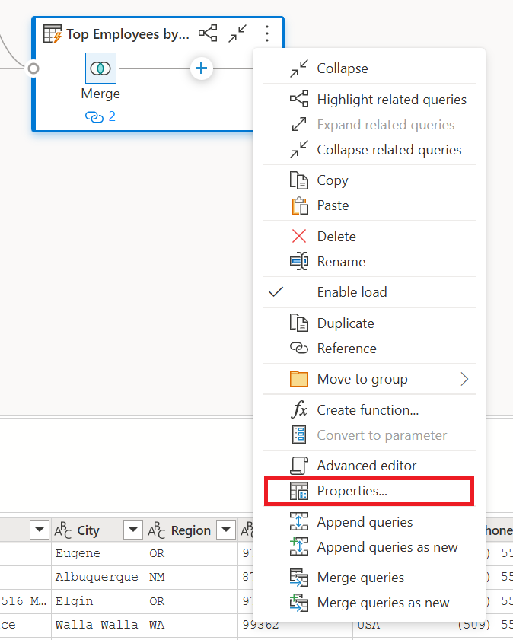Open the Region column filter dropdown

coord(225,530)
